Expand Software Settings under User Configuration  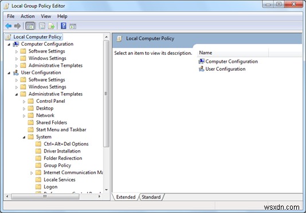click(17, 80)
